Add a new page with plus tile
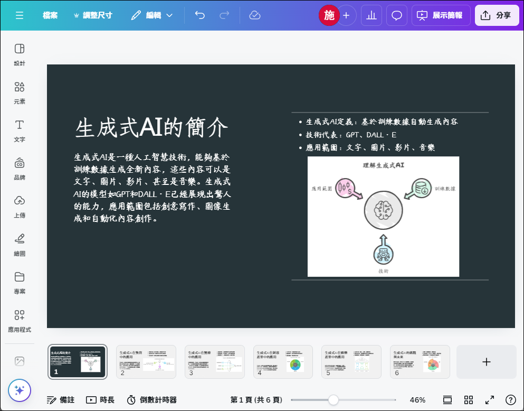This screenshot has height=411, width=524. coord(487,362)
